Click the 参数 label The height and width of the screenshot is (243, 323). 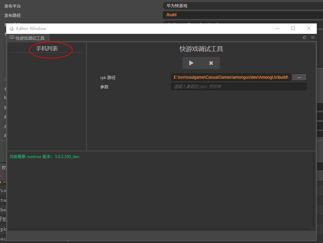pyautogui.click(x=104, y=87)
